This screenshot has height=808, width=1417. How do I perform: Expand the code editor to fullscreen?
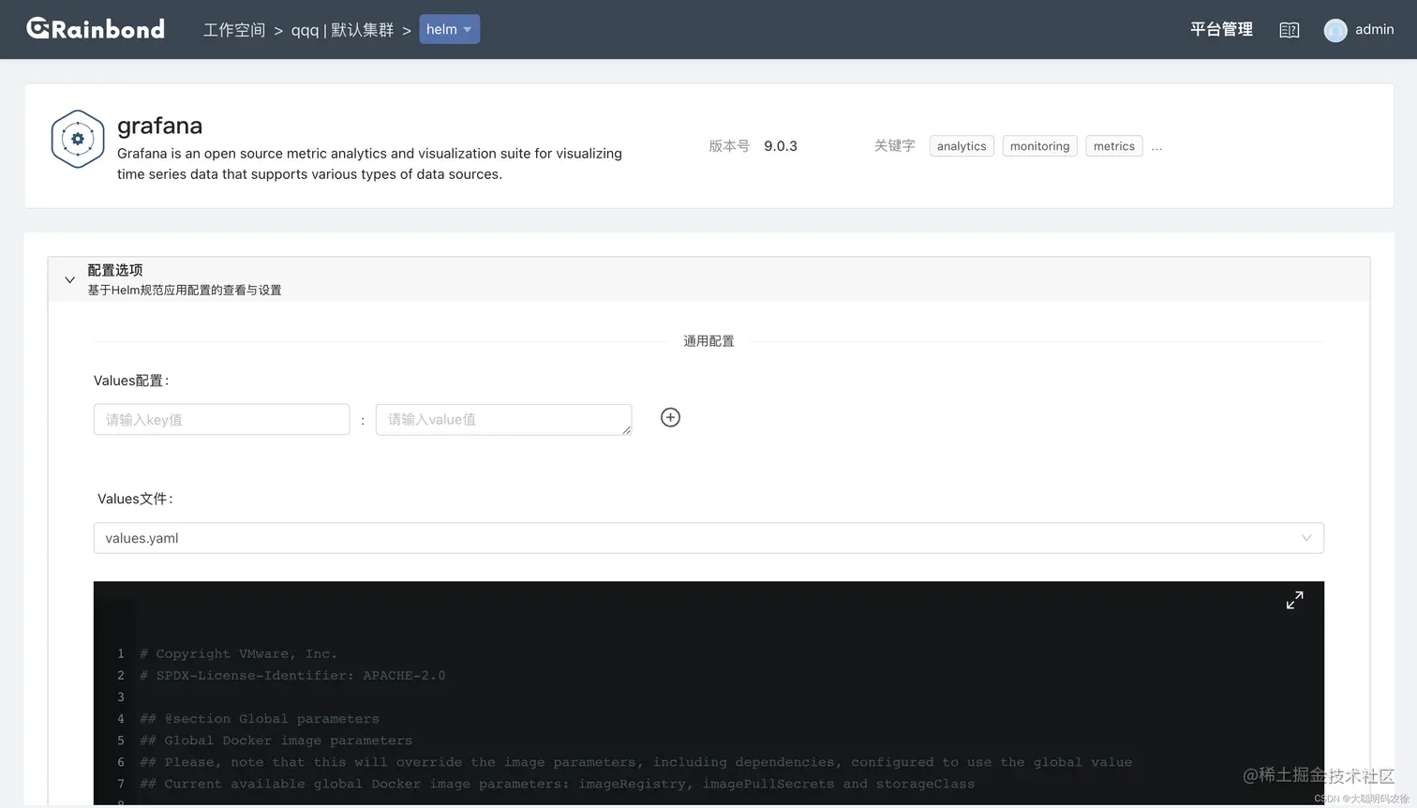(x=1294, y=600)
